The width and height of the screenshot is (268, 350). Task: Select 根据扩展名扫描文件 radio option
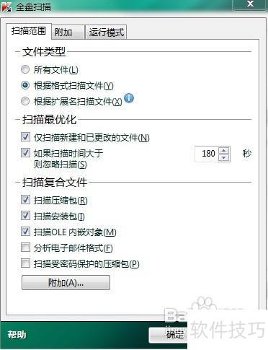[25, 101]
